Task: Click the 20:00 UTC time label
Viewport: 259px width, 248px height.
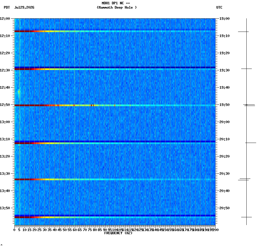Action: click(225, 122)
